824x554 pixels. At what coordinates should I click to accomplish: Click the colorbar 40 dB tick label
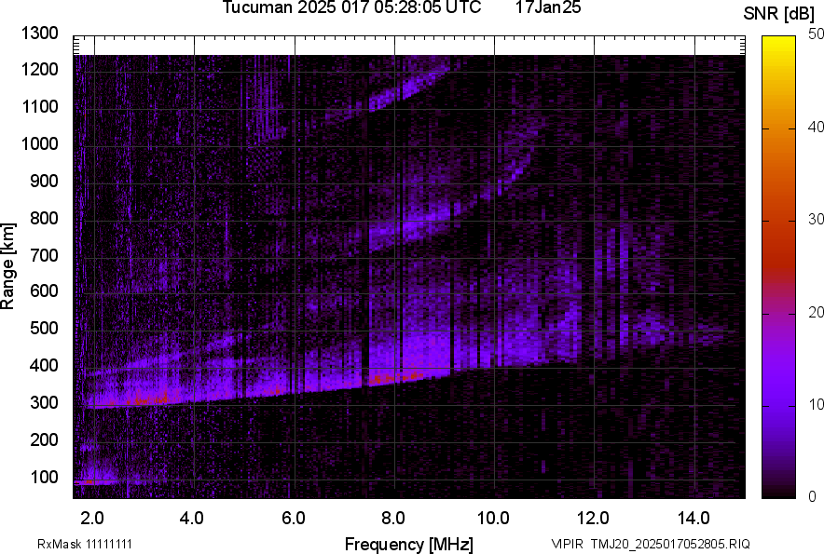point(817,127)
